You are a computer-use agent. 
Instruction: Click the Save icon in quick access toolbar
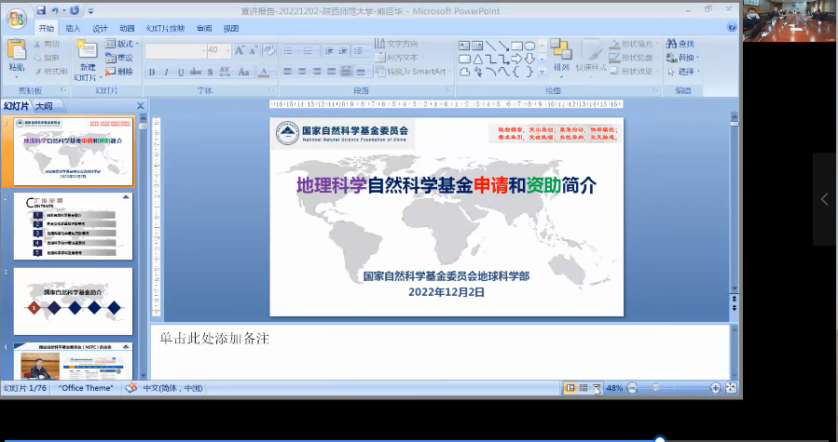coord(41,10)
